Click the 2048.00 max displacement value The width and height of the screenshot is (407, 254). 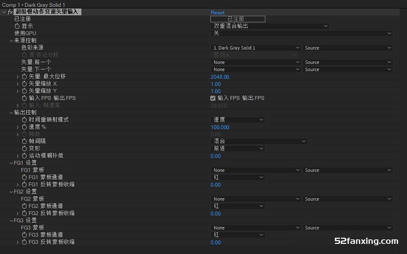[x=220, y=77]
